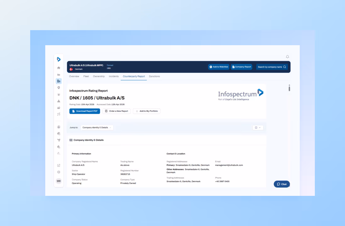Viewport: 345px width, 226px height.
Task: Click the Company Identity & Details section icon
Action: click(x=71, y=140)
